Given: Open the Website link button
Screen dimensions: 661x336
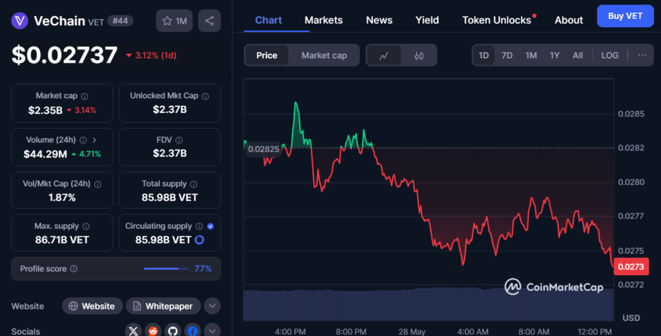Looking at the screenshot, I should (92, 306).
